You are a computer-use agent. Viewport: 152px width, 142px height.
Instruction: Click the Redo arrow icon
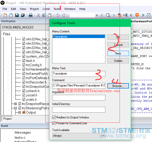click(64, 15)
